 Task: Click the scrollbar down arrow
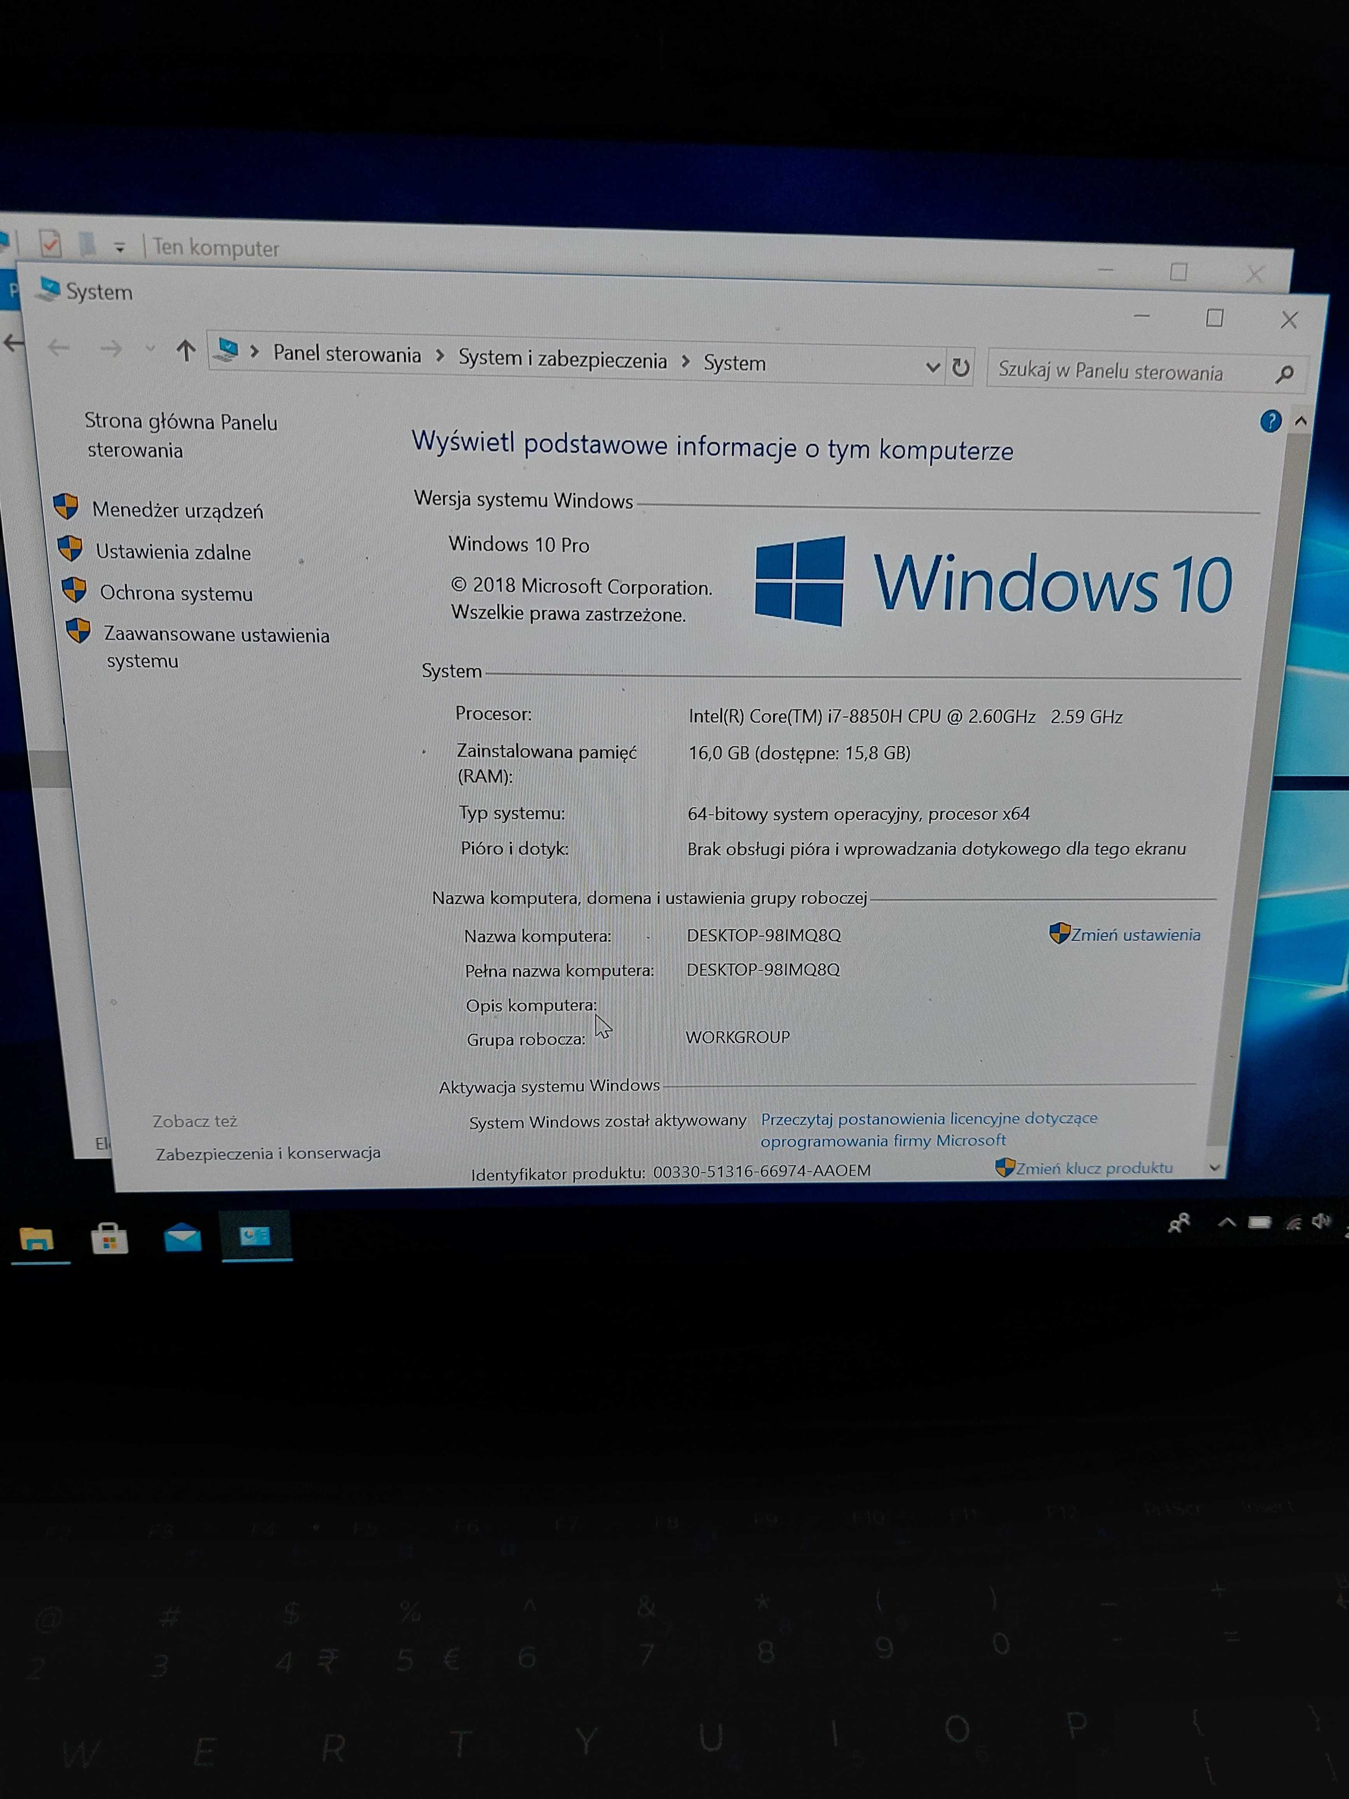click(x=1214, y=1168)
